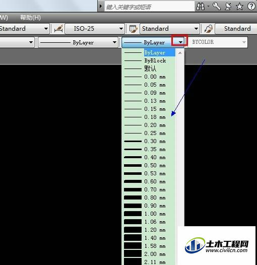Open the Help (H) menu

pos(30,18)
